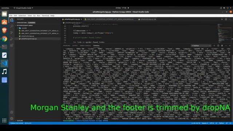Click Ln, Col indicator in status bar
The width and height of the screenshot is (233, 131).
pos(196,123)
